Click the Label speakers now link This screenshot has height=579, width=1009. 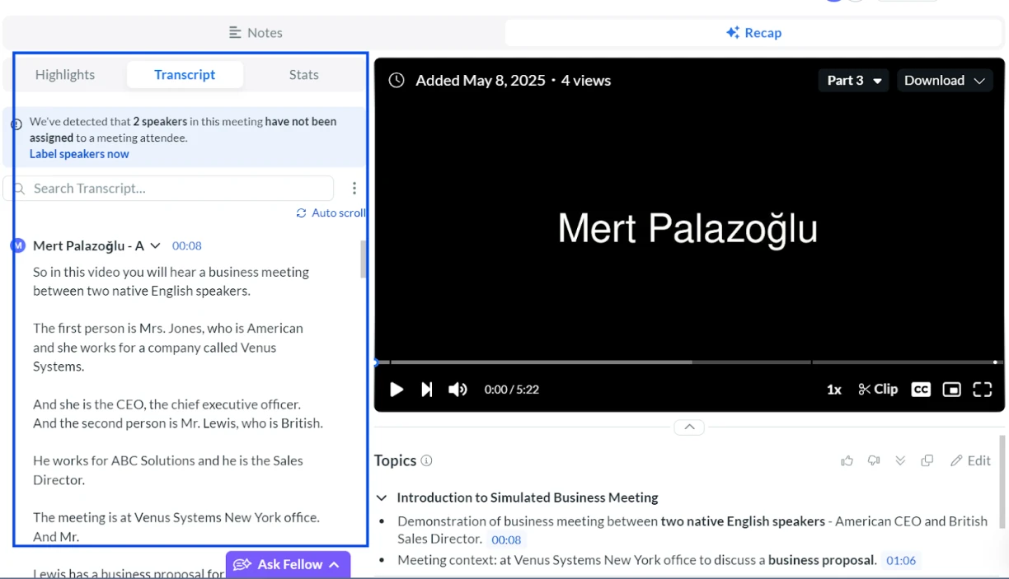tap(79, 154)
